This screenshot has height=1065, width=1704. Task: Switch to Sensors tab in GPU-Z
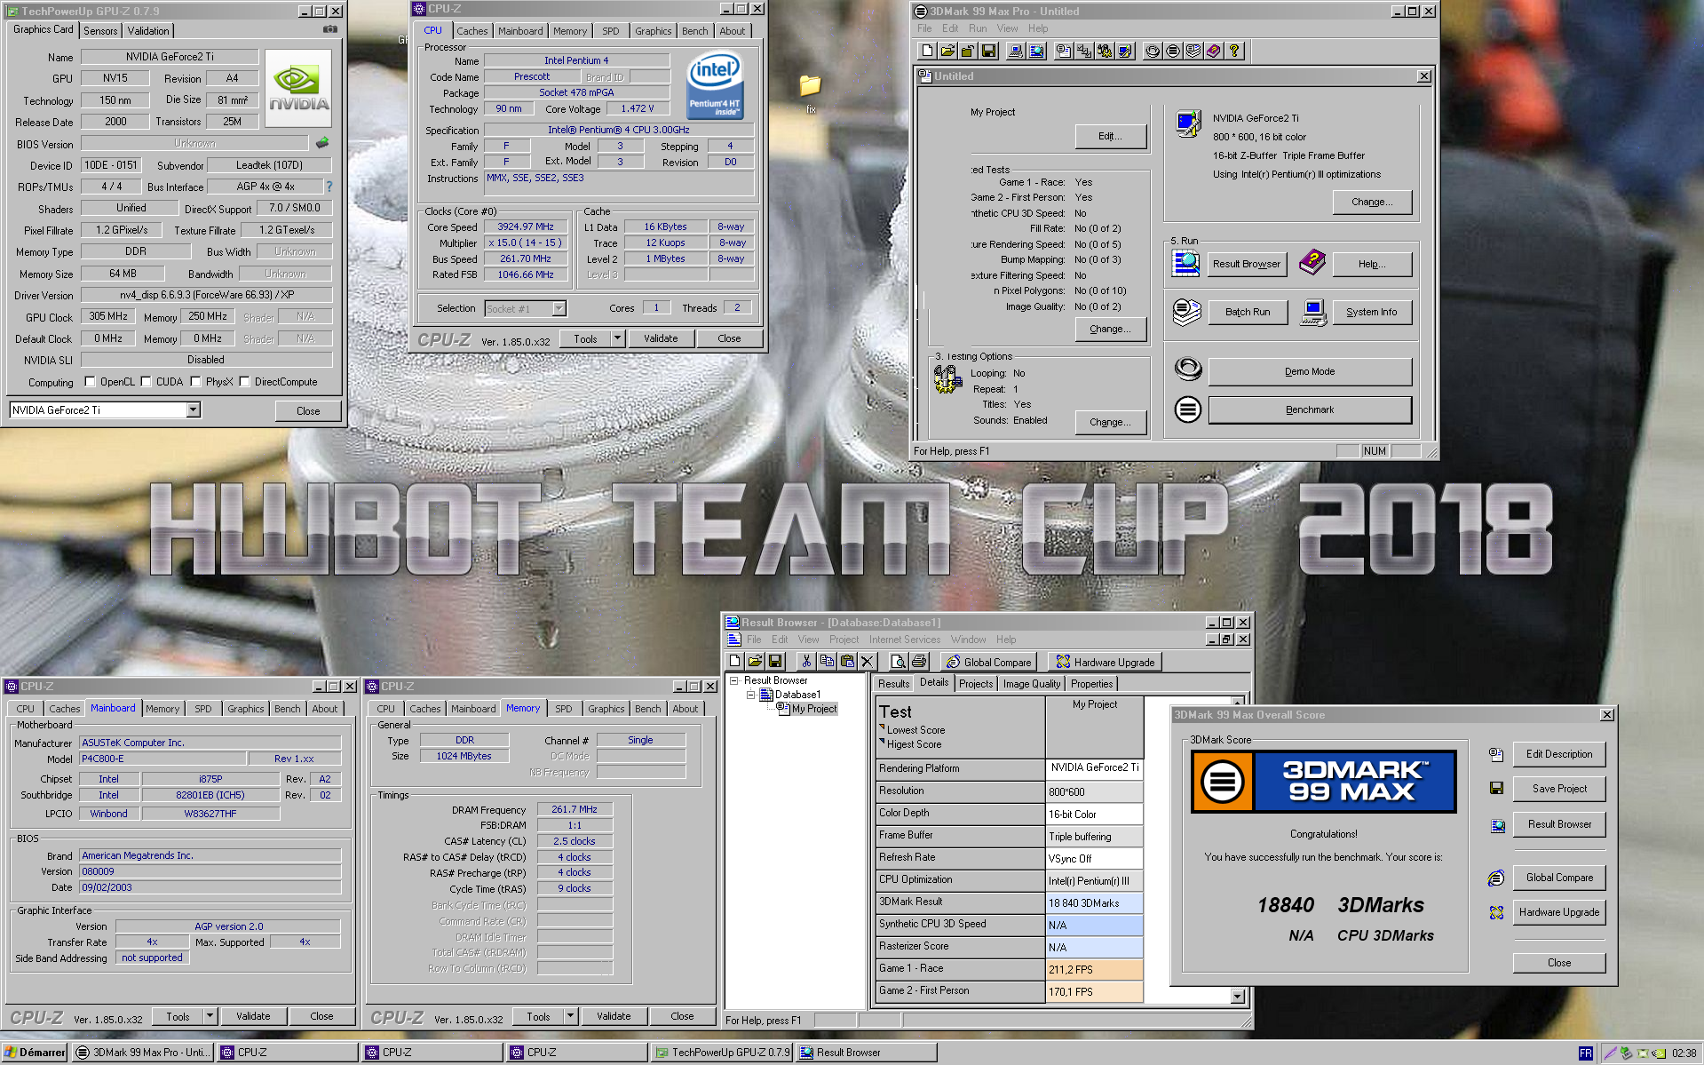click(100, 30)
